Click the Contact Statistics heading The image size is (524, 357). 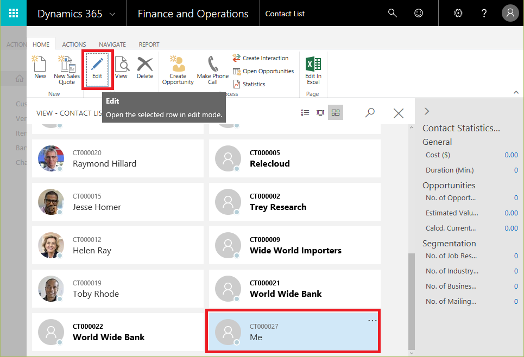click(461, 128)
